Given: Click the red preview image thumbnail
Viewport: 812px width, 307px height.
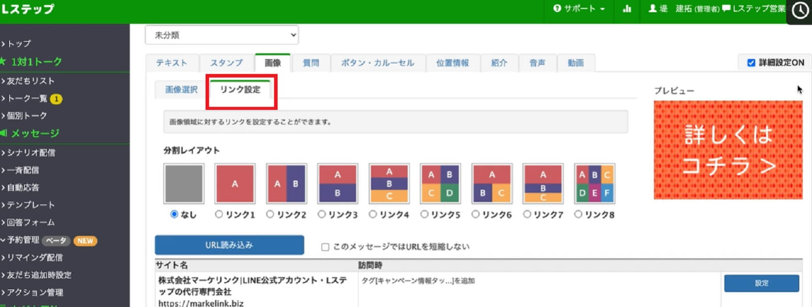Looking at the screenshot, I should [x=728, y=150].
